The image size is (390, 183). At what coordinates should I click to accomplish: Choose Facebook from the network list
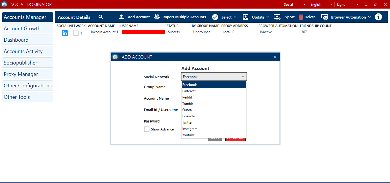pos(214,85)
